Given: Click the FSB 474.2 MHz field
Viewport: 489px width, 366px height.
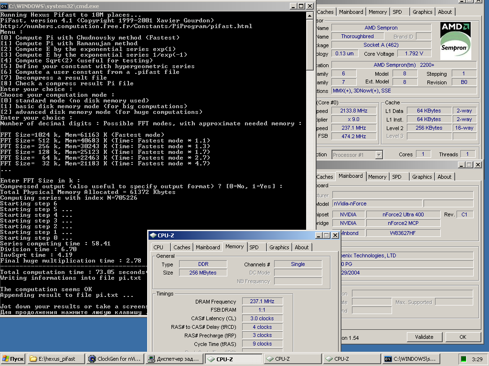Looking at the screenshot, I should point(353,136).
